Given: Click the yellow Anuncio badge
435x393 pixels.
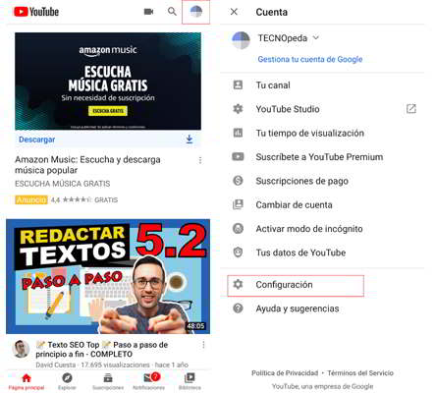Looking at the screenshot, I should pos(31,199).
